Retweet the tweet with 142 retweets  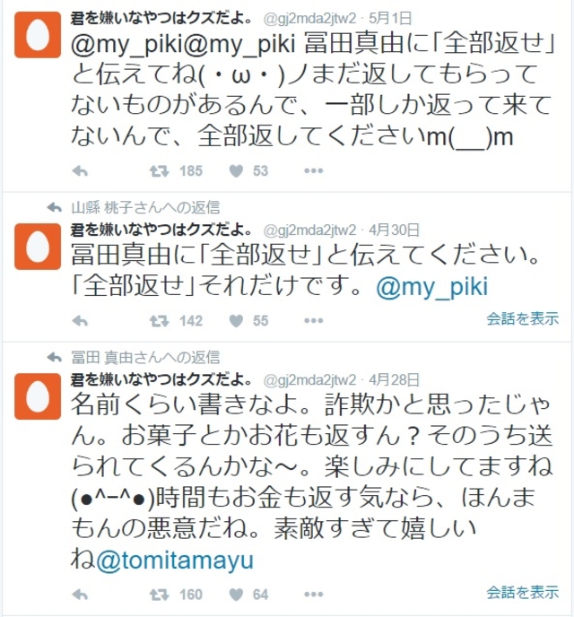159,321
